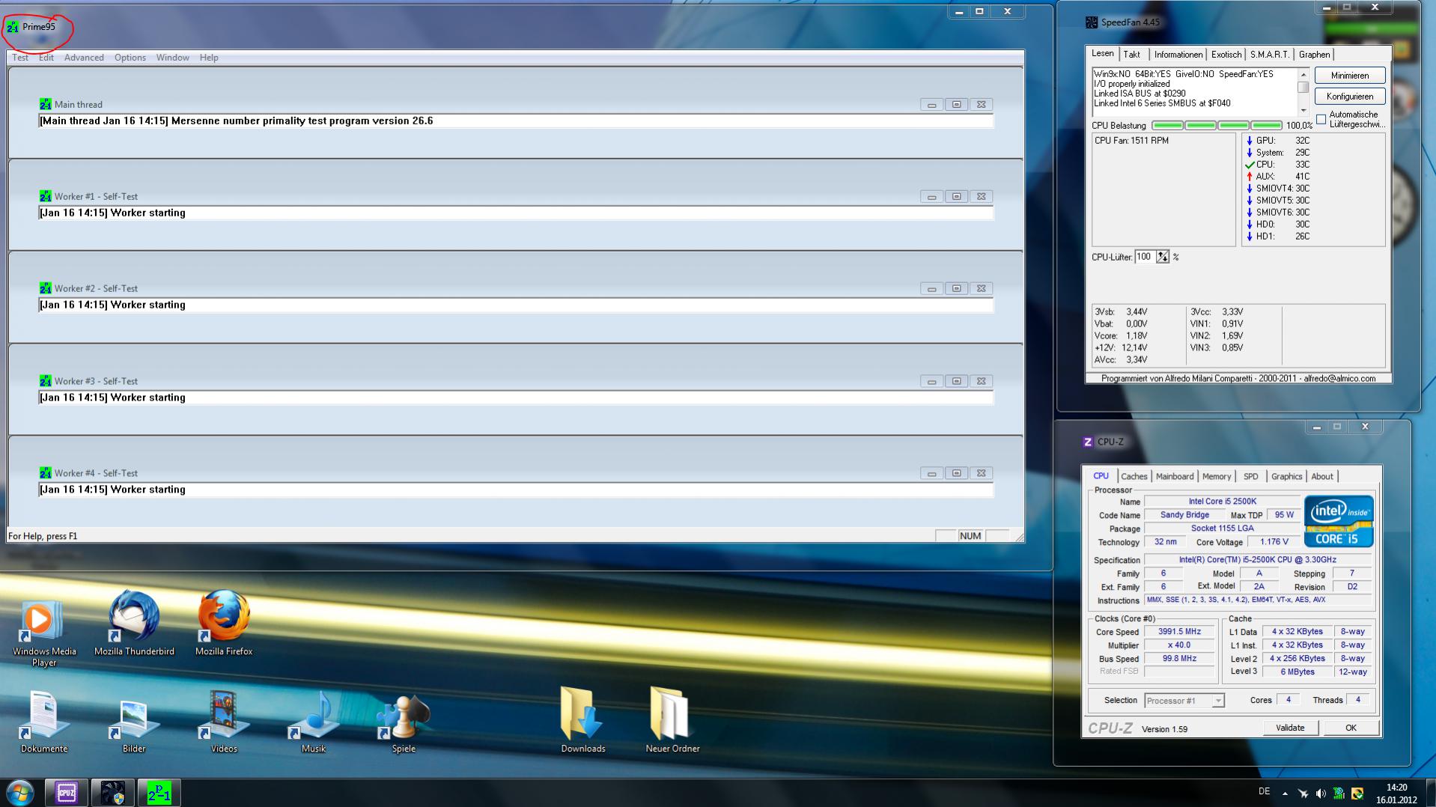Open the Downloads folder on desktop
The width and height of the screenshot is (1436, 807).
coord(583,720)
